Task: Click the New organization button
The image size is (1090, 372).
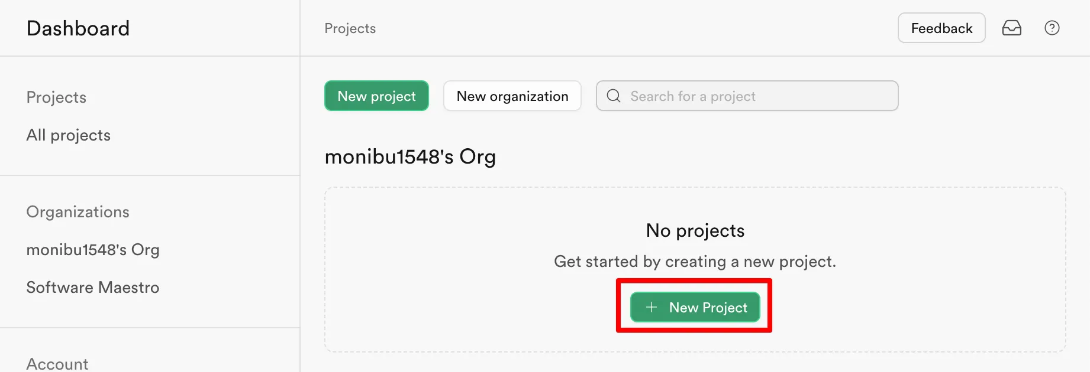Action: (512, 96)
